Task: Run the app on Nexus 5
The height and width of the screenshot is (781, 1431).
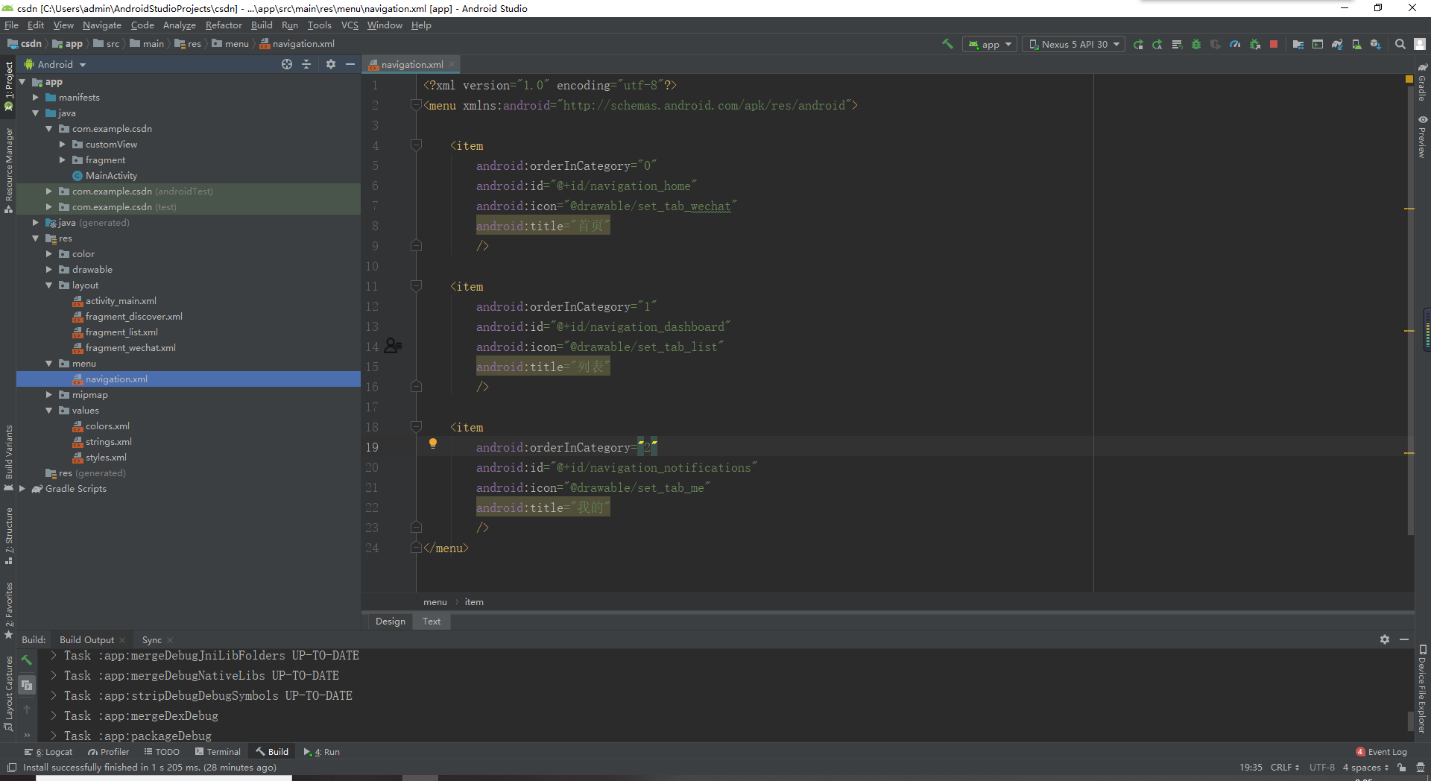Action: pyautogui.click(x=1139, y=44)
